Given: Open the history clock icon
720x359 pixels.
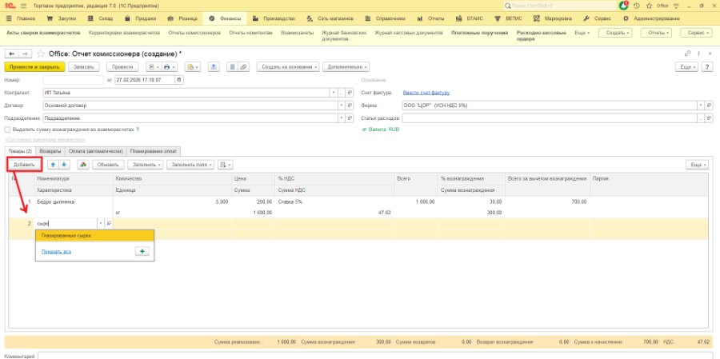Looking at the screenshot, I should coord(637,6).
